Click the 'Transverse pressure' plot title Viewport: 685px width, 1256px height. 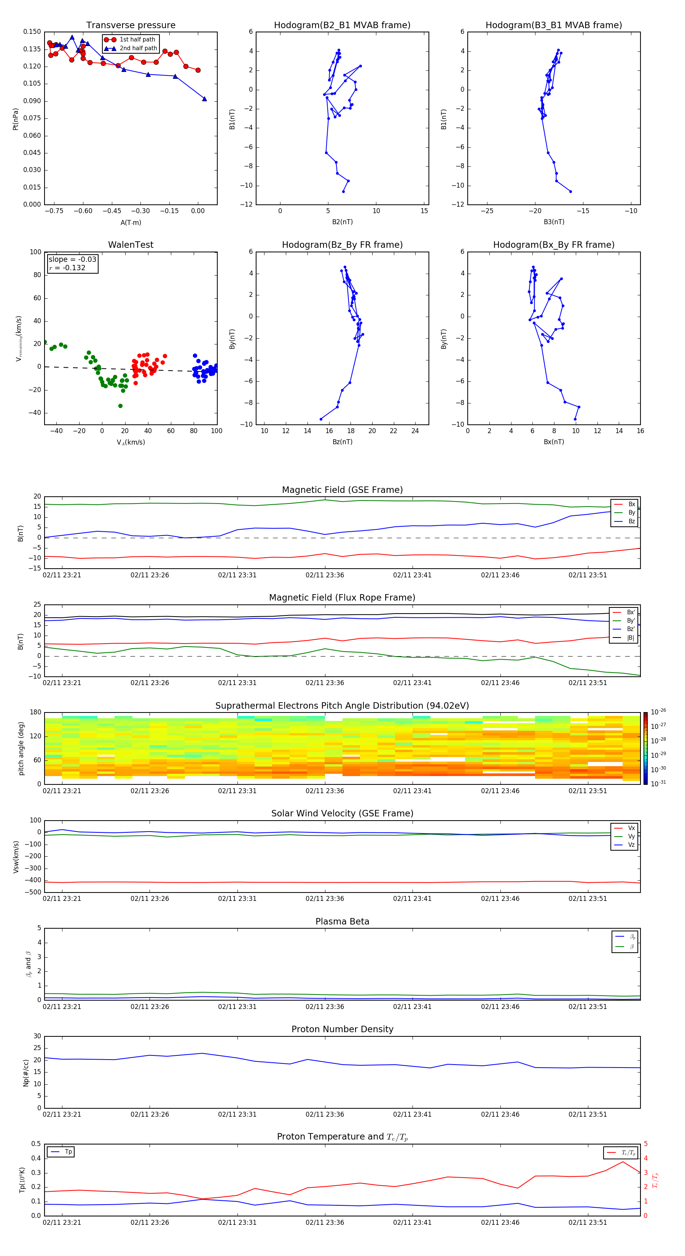click(131, 26)
